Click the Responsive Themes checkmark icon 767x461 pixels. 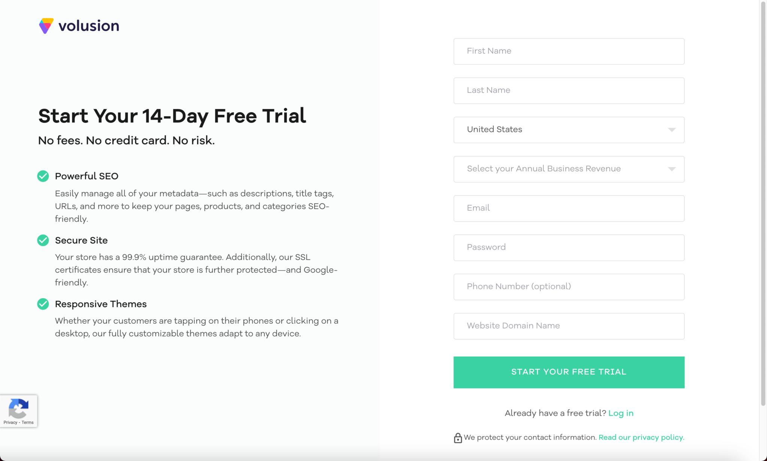tap(43, 304)
